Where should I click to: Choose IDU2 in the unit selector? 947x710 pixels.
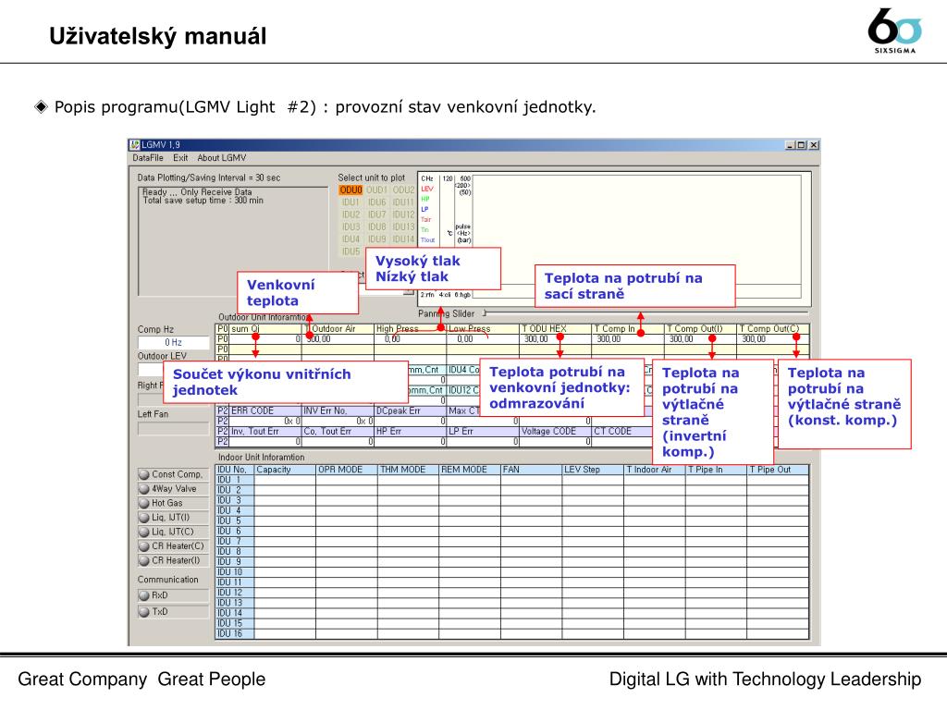351,214
